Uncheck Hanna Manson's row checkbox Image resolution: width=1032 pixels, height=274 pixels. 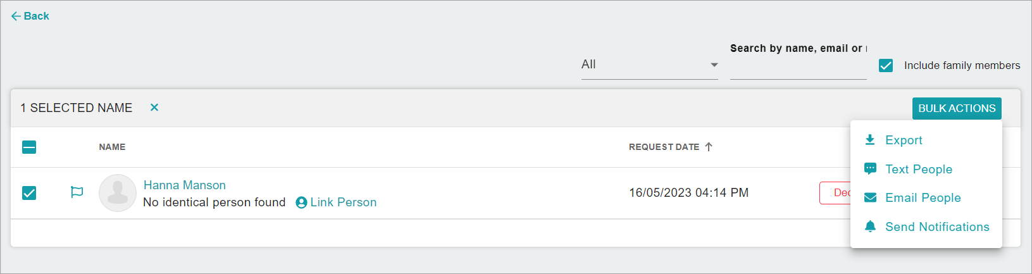coord(29,193)
